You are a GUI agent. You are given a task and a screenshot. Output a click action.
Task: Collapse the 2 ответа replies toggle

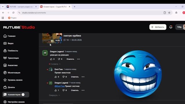[x=55, y=64]
